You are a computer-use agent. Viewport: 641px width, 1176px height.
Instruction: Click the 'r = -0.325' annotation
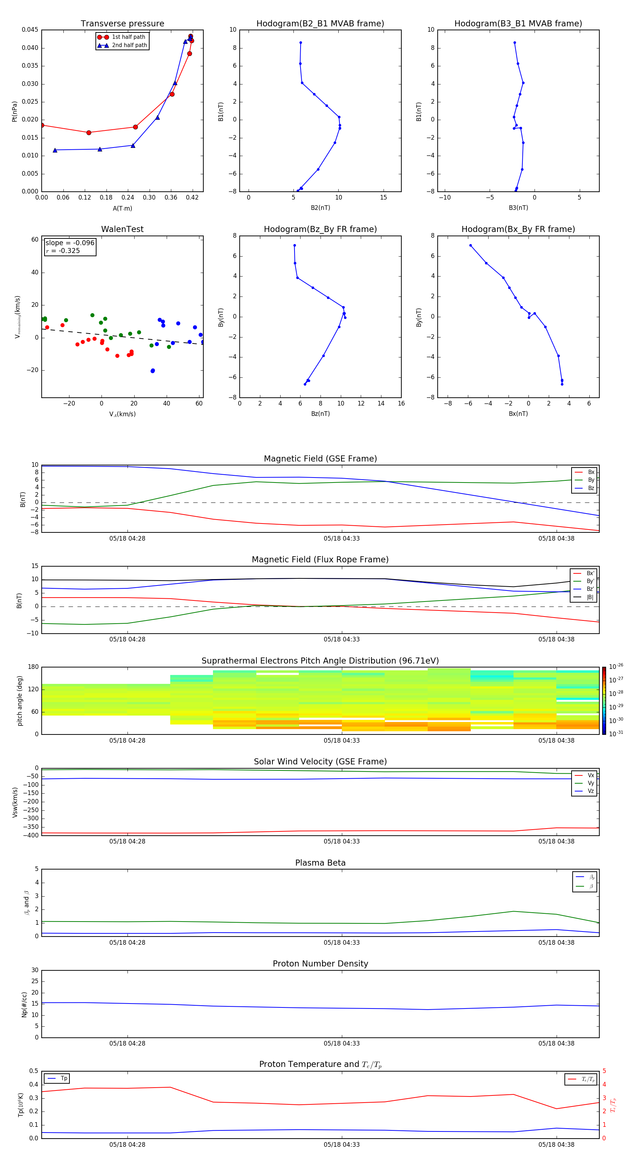[x=63, y=251]
